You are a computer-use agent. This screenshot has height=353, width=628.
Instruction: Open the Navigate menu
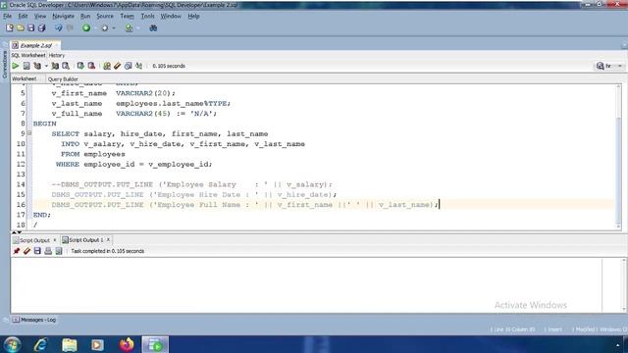point(63,16)
